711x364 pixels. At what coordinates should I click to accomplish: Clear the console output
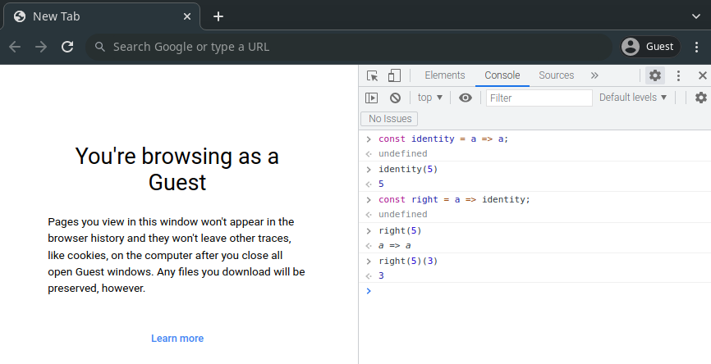click(396, 98)
